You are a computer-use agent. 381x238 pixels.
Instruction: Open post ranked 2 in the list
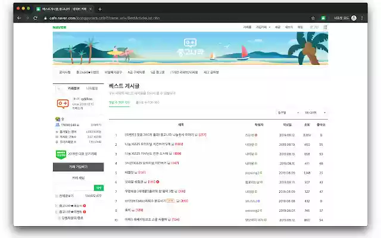click(x=148, y=144)
